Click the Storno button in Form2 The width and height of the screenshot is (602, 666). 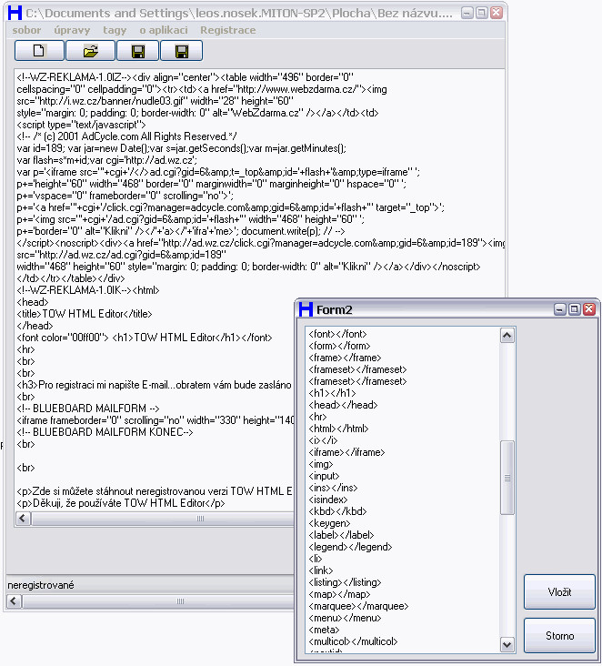click(559, 635)
